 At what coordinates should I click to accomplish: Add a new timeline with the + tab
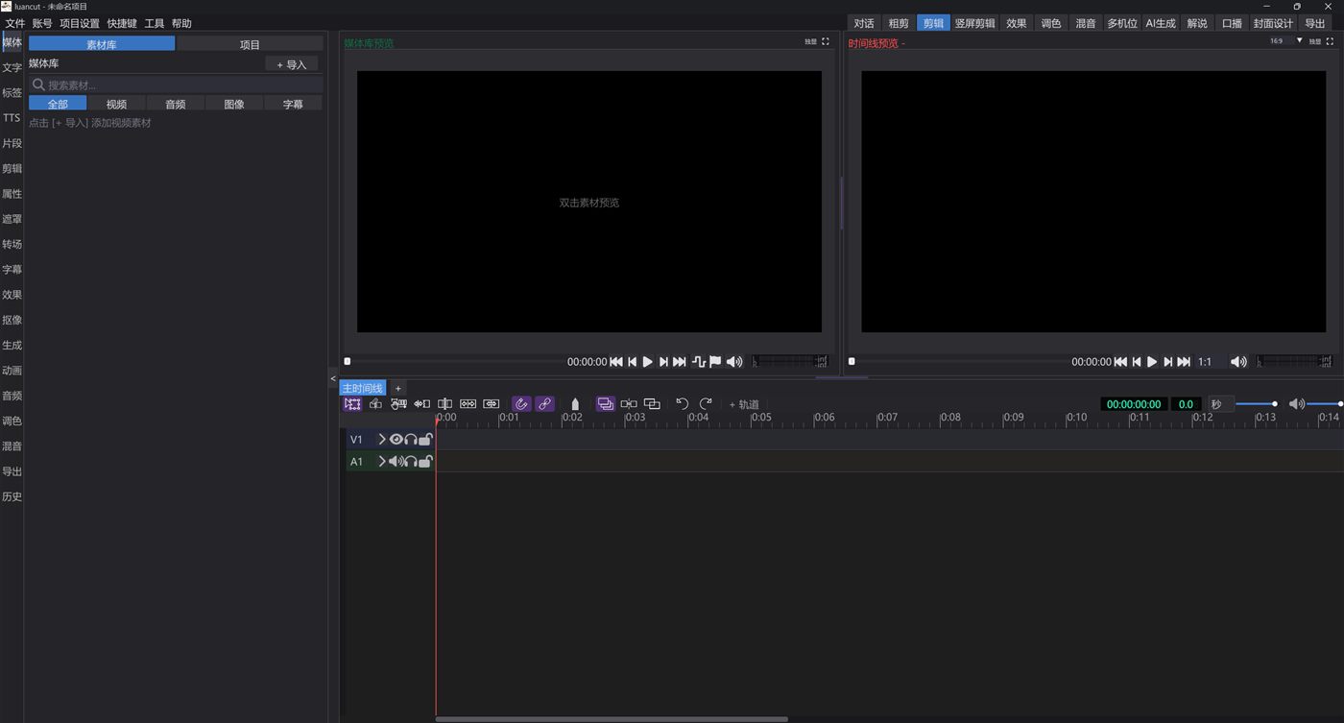pos(398,388)
